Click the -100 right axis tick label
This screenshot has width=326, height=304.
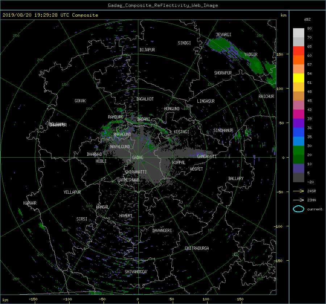279,226
